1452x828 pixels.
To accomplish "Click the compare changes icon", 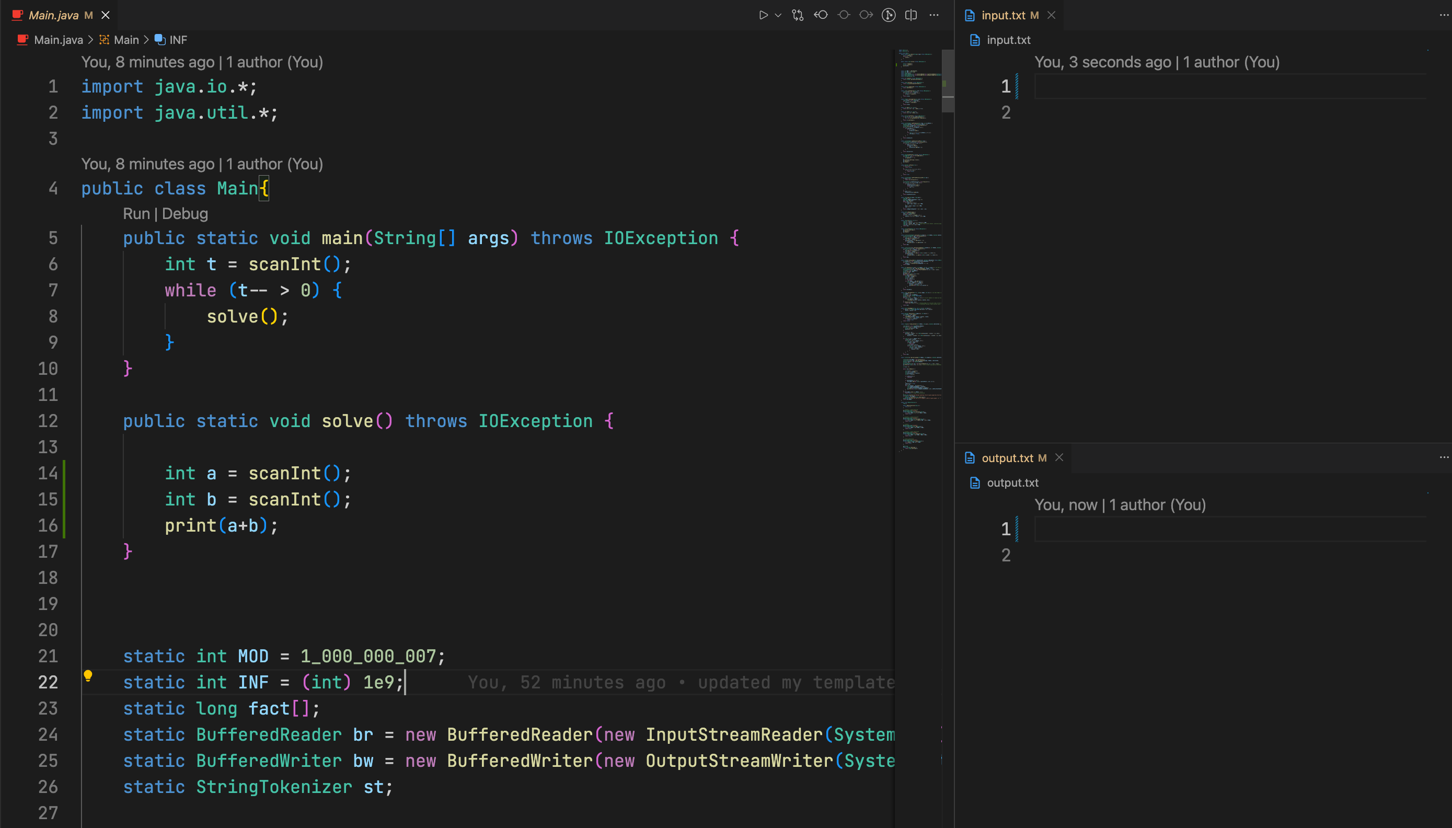I will click(798, 15).
